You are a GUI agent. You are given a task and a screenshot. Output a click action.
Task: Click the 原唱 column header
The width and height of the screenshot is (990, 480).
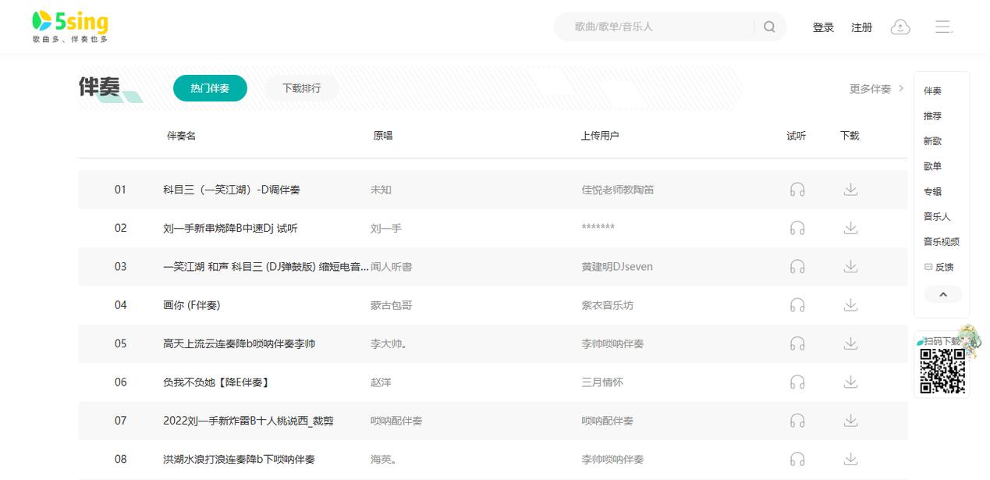click(x=383, y=136)
